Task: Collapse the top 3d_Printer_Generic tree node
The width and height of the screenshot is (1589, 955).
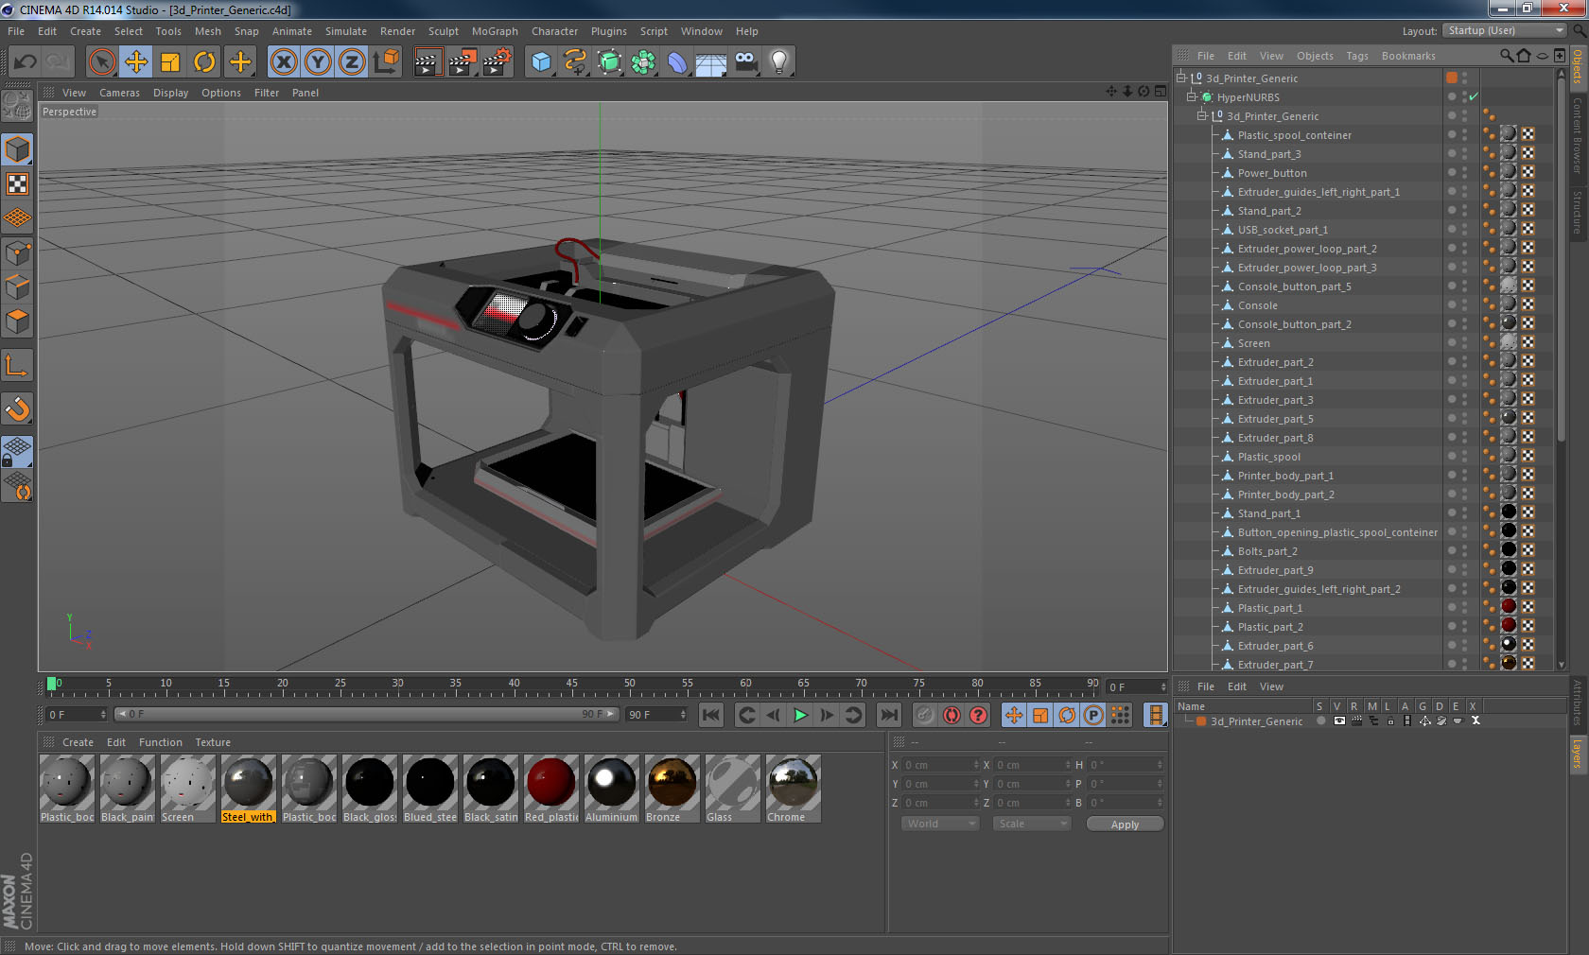Action: 1180,78
